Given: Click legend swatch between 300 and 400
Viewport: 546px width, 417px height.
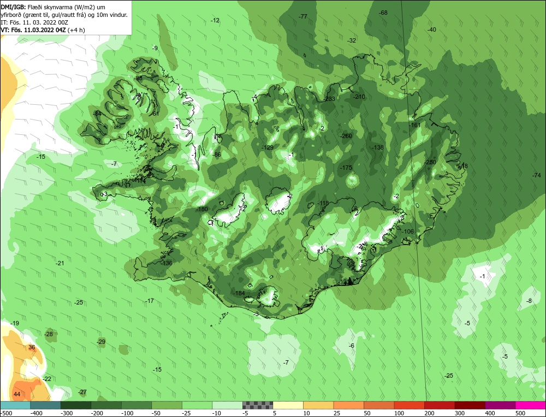Looking at the screenshot, I should coord(470,405).
